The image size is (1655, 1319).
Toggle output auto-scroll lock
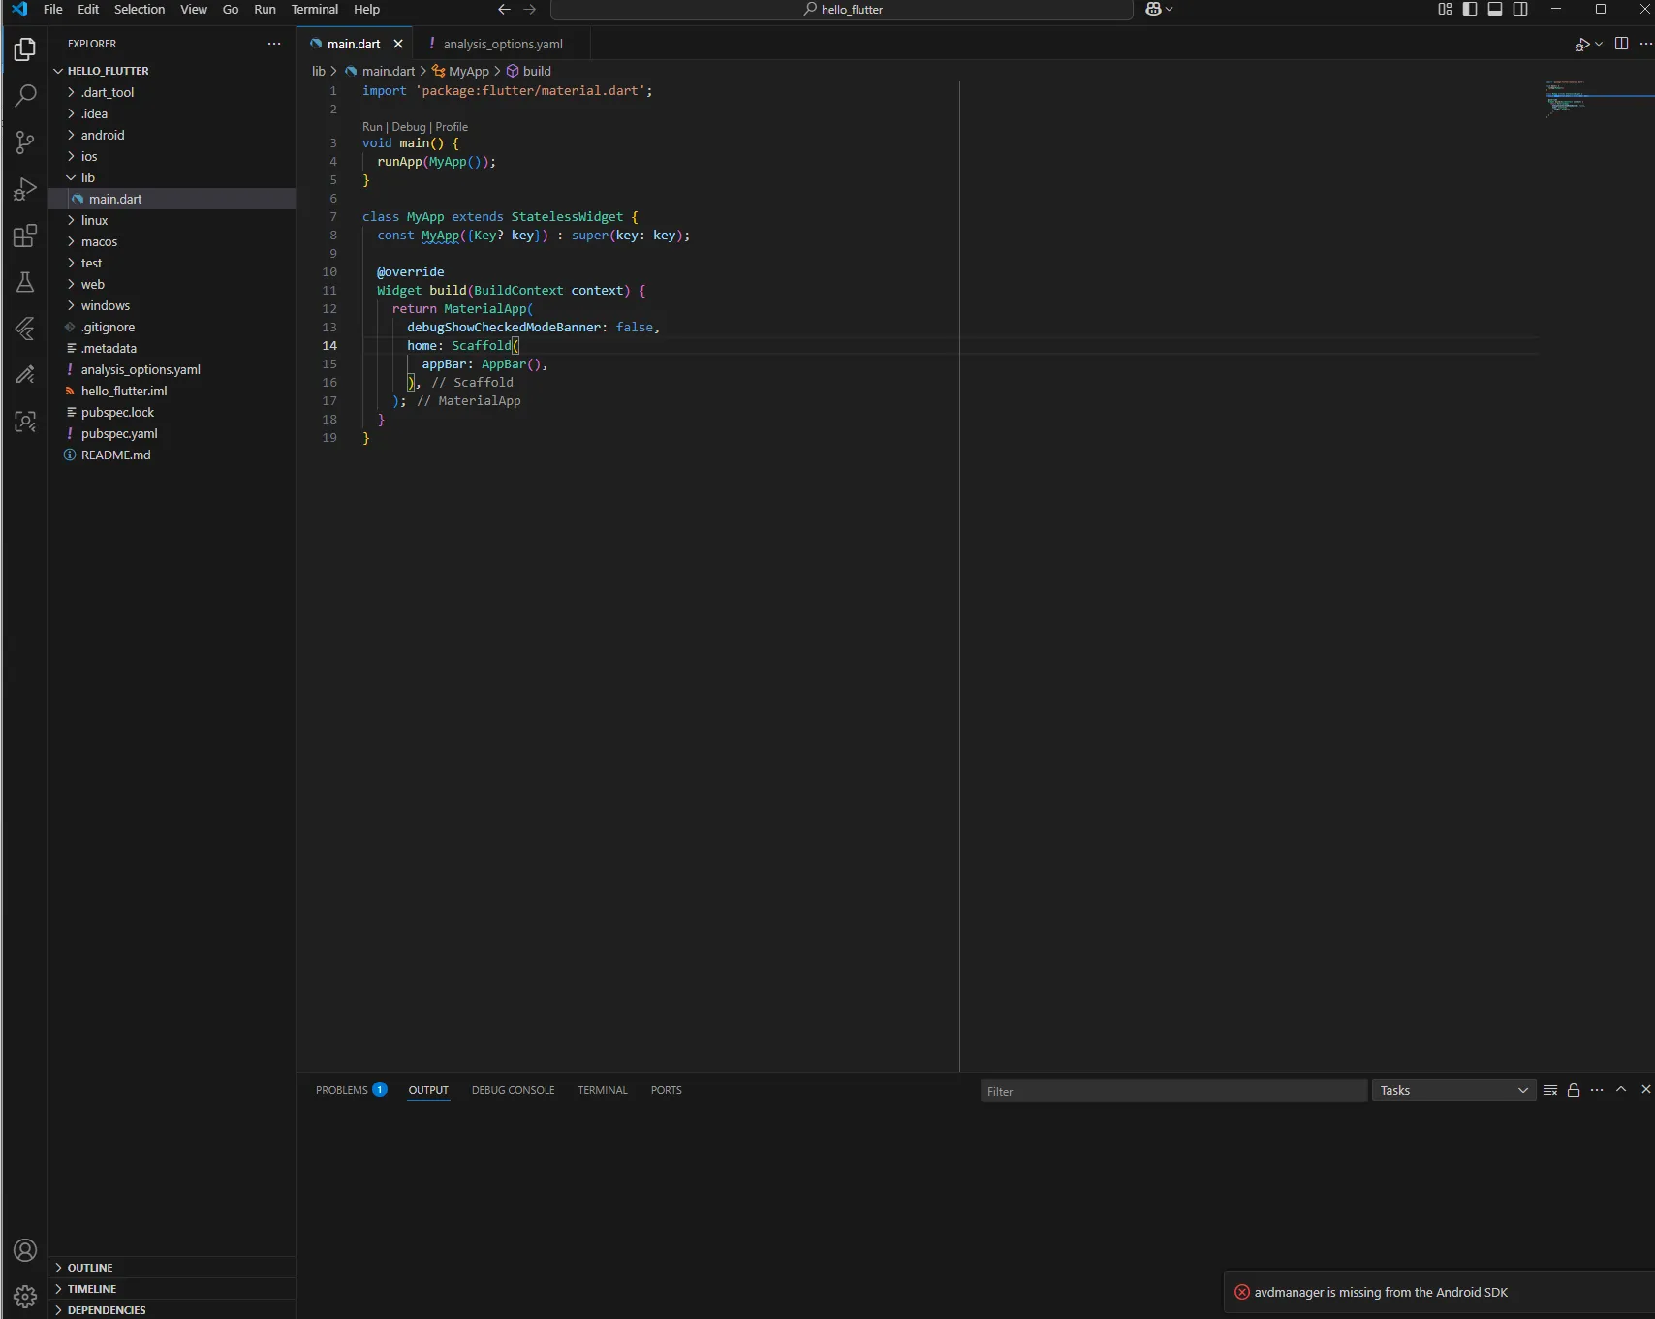1574,1090
